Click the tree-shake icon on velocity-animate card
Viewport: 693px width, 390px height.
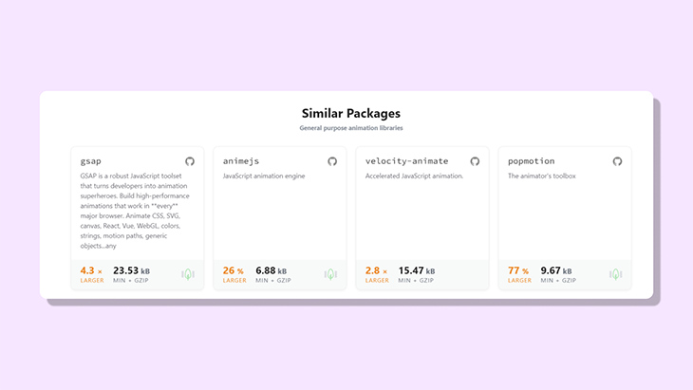[x=473, y=274]
